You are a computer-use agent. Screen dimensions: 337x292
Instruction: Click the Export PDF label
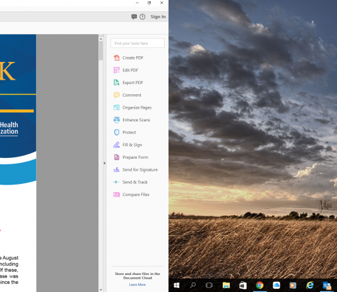tap(133, 83)
